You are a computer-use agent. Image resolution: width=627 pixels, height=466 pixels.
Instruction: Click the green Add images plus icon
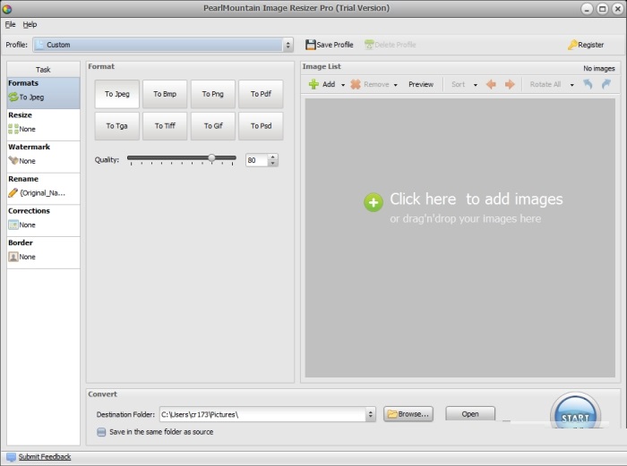click(313, 84)
